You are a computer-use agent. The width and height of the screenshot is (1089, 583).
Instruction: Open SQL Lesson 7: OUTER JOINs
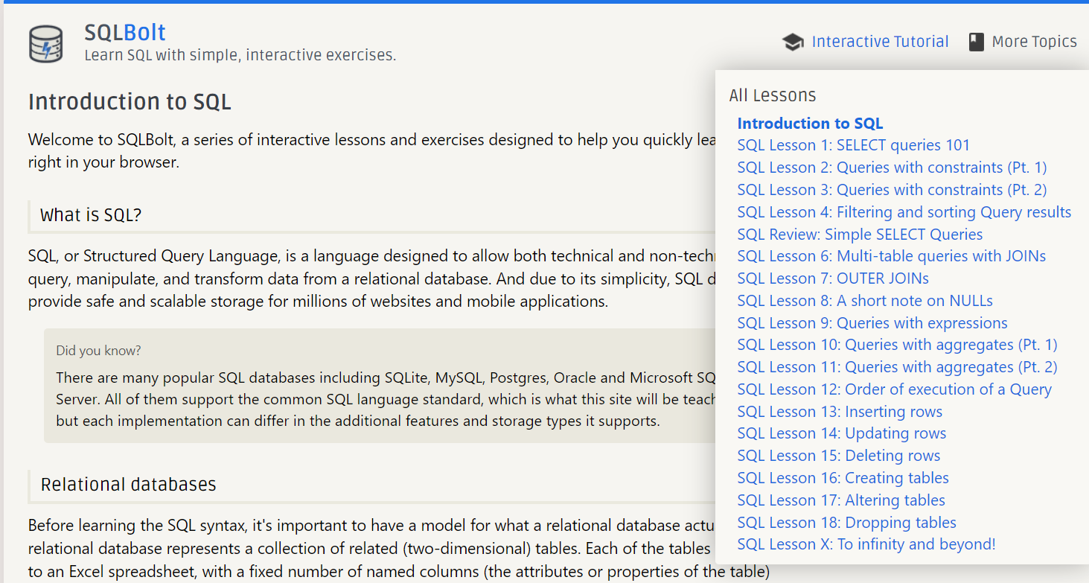coord(833,278)
